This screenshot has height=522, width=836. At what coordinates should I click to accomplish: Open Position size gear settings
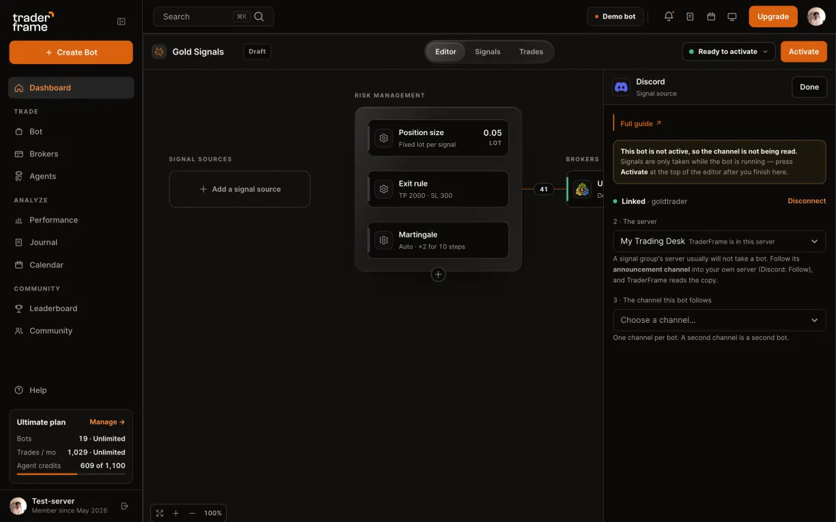pyautogui.click(x=384, y=138)
